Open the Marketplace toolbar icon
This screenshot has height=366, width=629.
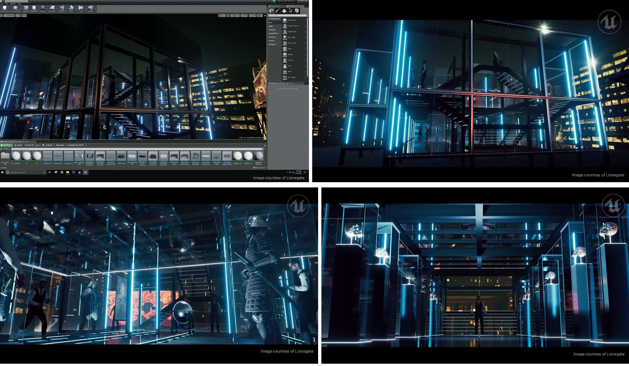tap(34, 8)
